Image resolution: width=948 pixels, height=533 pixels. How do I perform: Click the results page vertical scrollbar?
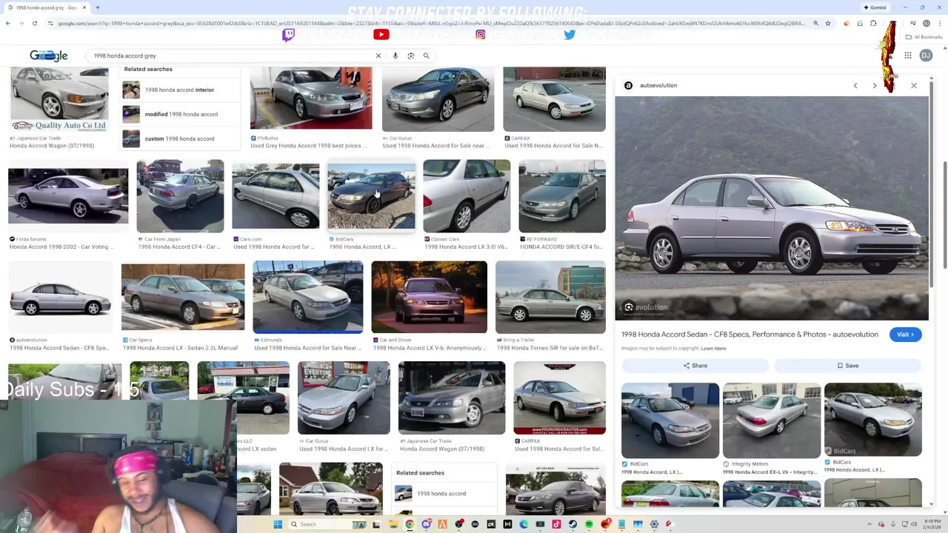tap(944, 215)
